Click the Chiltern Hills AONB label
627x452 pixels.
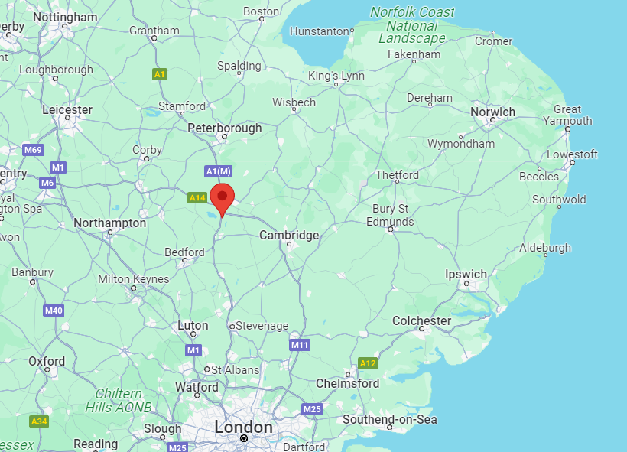coord(119,400)
